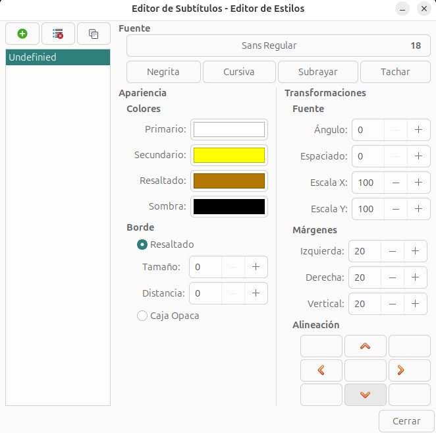Increase the Escala Y value
Screen dimensions: 436x433
coord(418,209)
